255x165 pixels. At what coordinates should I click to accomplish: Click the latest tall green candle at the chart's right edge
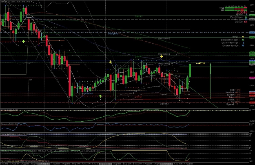[x=190, y=71]
